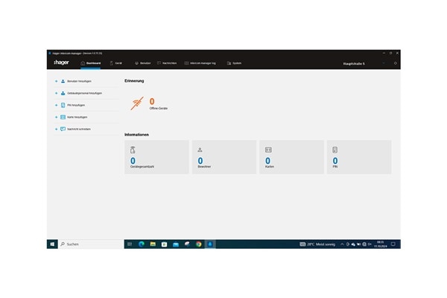This screenshot has height=298, width=447.
Task: Go to the System tab
Action: (234, 63)
